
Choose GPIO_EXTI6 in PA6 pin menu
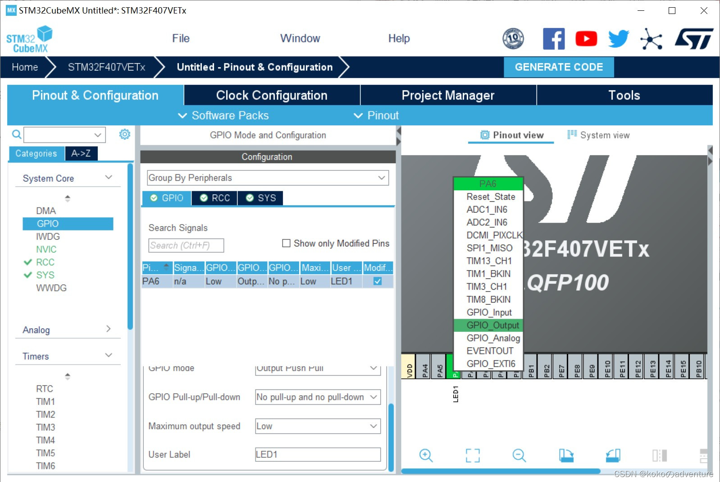click(488, 364)
